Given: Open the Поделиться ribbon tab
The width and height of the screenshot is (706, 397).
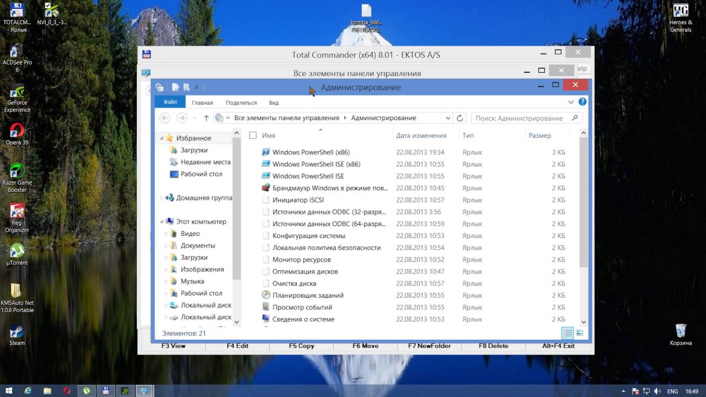Looking at the screenshot, I should (241, 103).
